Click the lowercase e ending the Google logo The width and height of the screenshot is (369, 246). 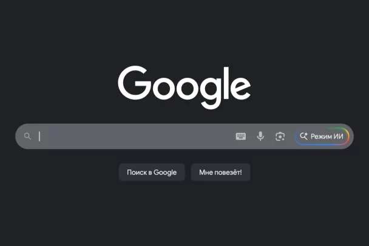coord(240,87)
